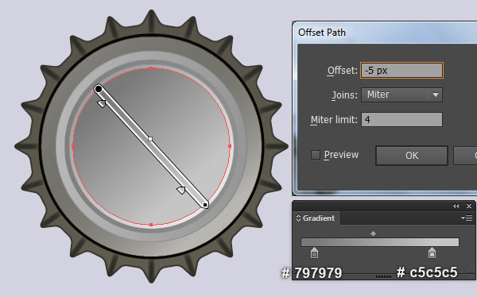
Task: Click the gradient midpoint diamond marker
Action: (374, 233)
